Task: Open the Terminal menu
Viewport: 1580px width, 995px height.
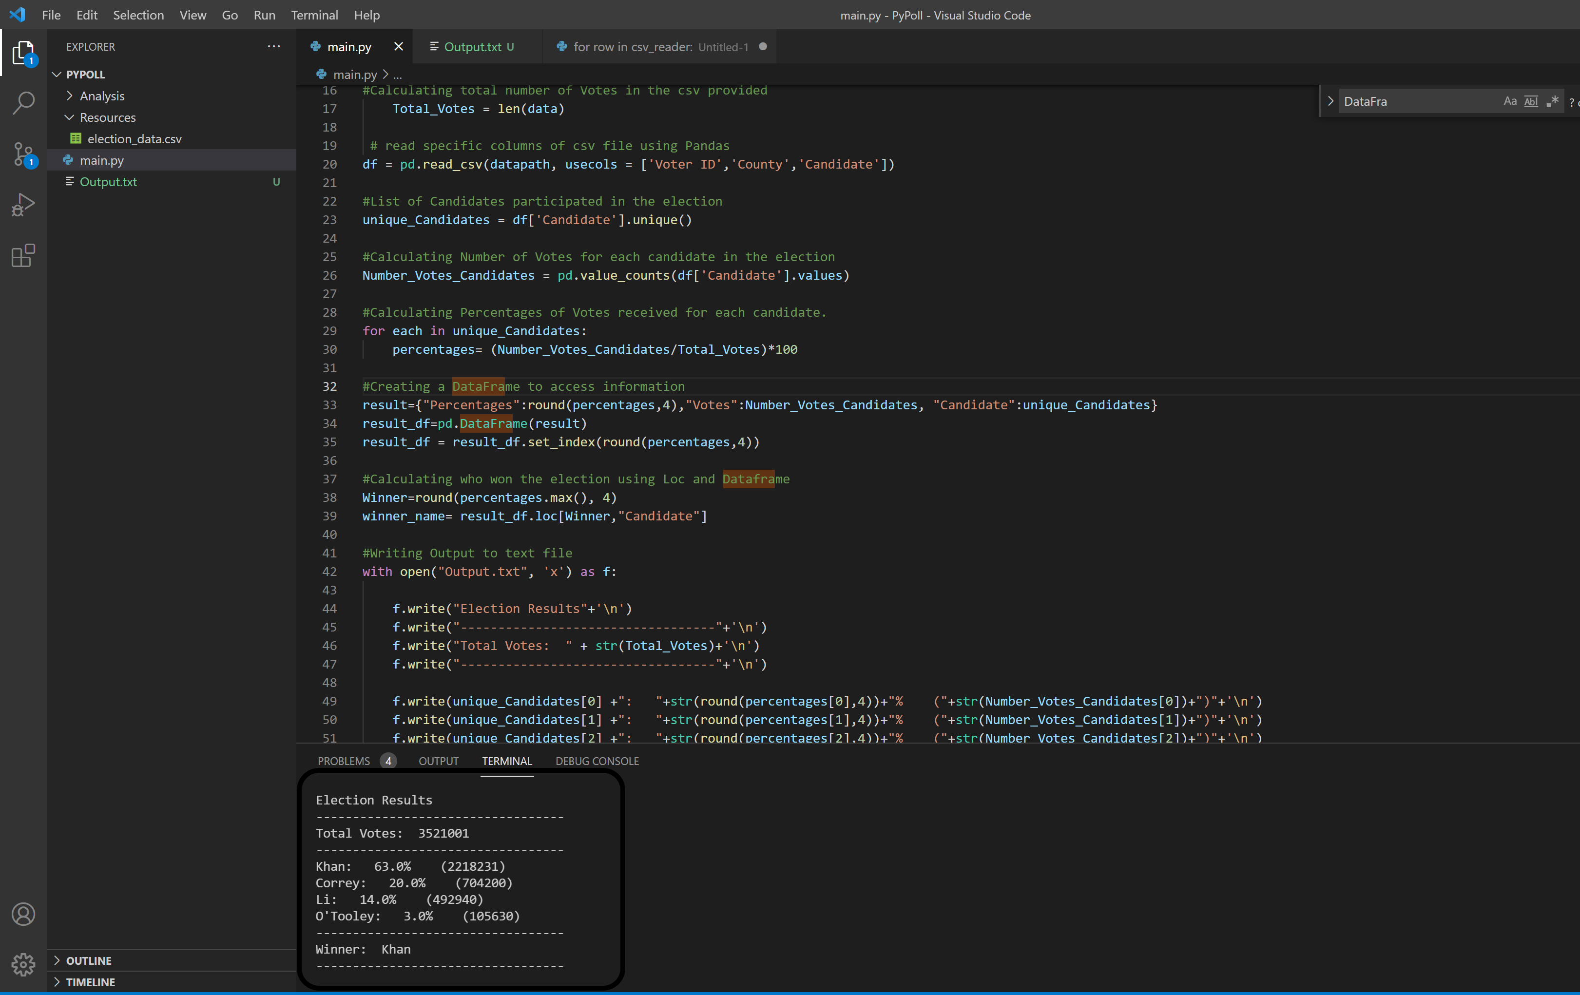Action: point(314,15)
